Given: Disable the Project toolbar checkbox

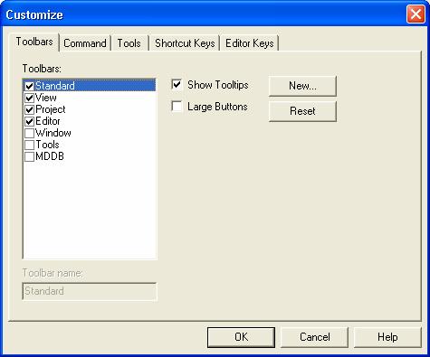Looking at the screenshot, I should 29,109.
